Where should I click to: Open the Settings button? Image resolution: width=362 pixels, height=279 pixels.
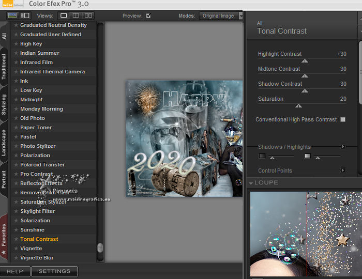[x=54, y=271]
